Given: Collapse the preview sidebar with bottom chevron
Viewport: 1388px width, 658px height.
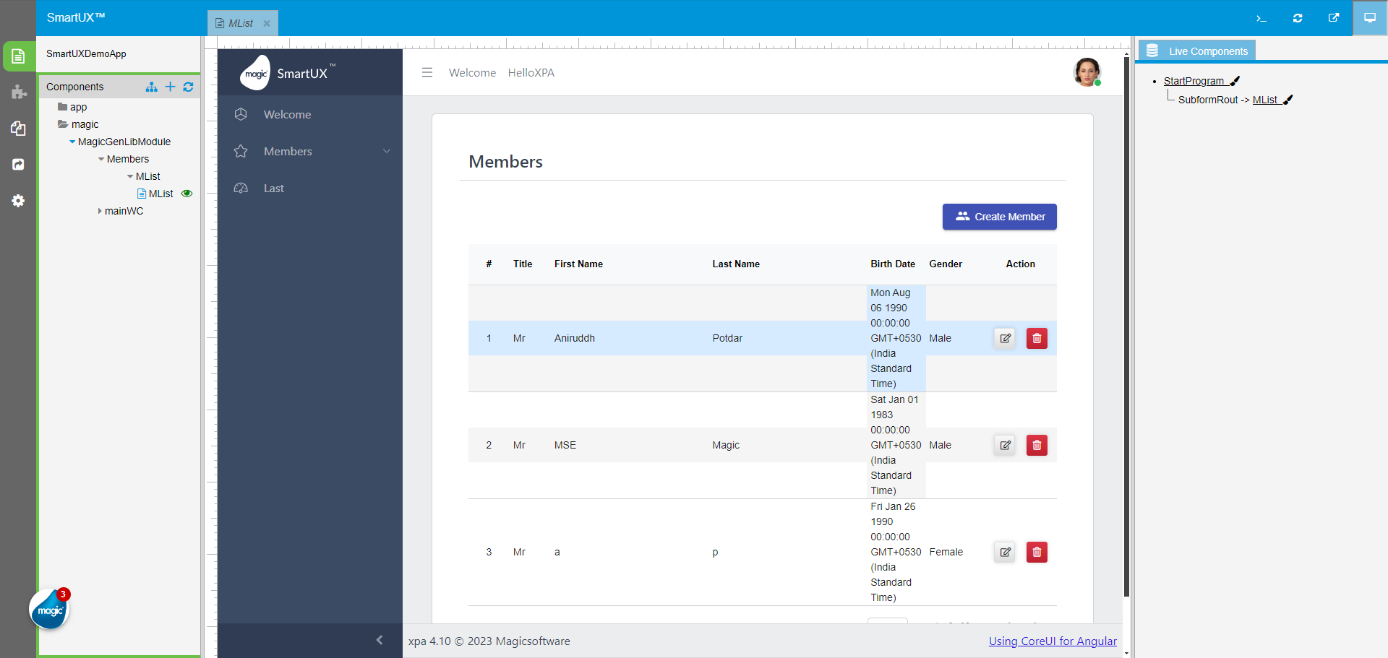Looking at the screenshot, I should coord(381,640).
